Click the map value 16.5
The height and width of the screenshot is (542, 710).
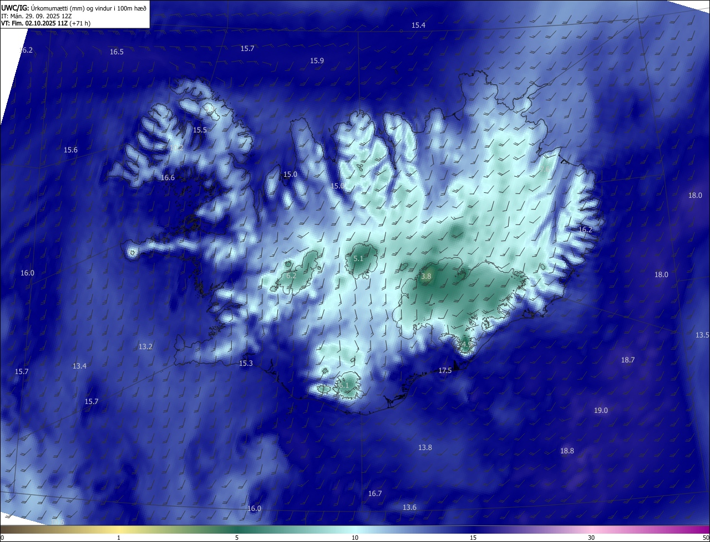coord(116,52)
